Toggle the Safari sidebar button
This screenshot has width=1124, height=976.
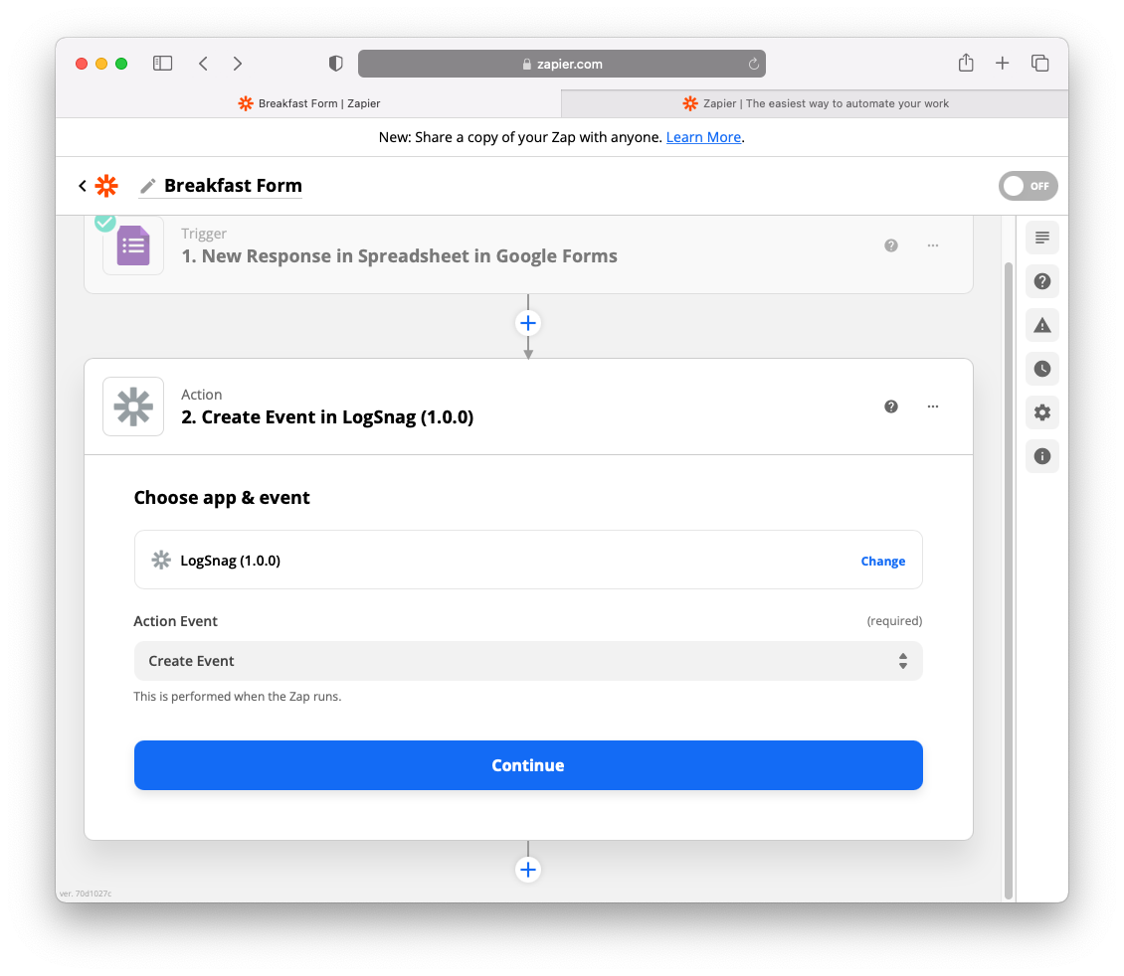[x=163, y=63]
